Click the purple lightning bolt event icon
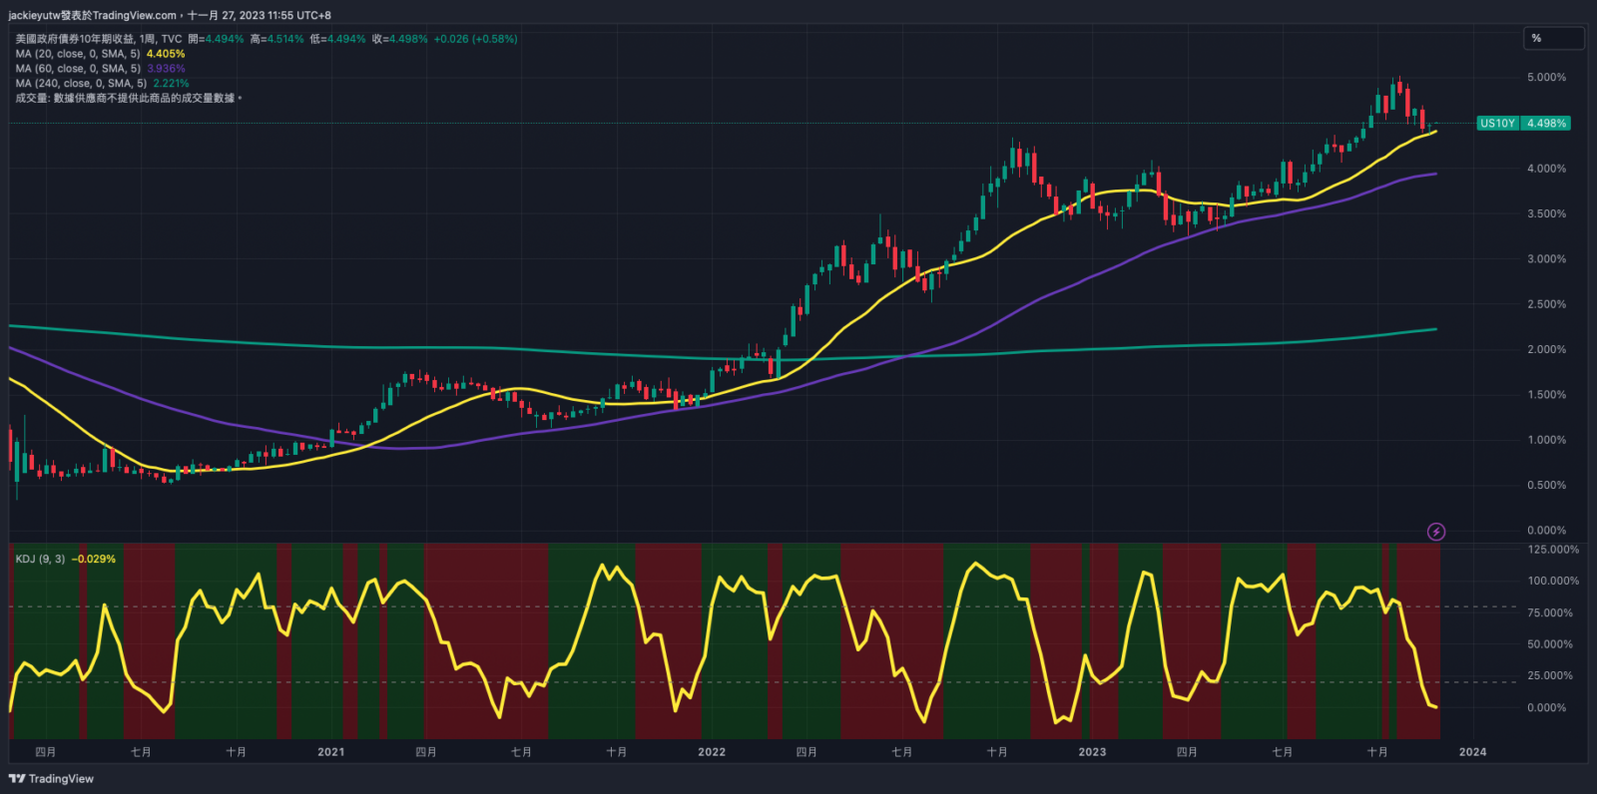The width and height of the screenshot is (1597, 794). point(1435,532)
